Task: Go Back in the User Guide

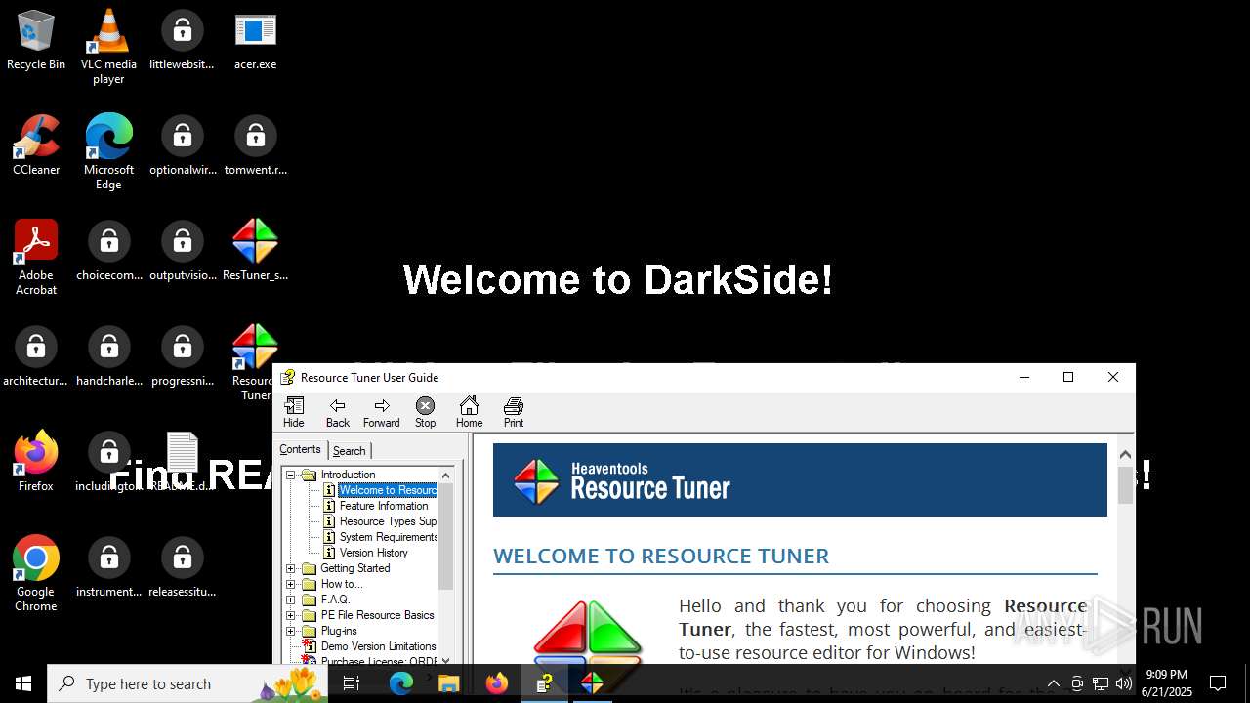Action: point(338,412)
